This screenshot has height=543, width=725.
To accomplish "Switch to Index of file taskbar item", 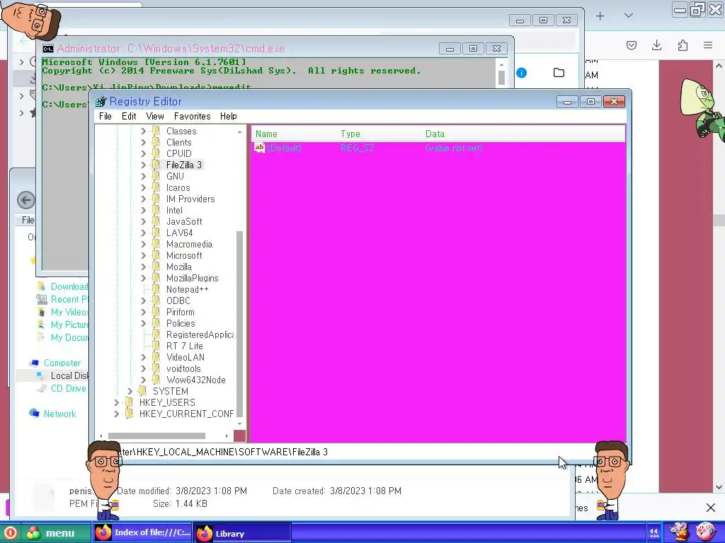I will (x=143, y=533).
